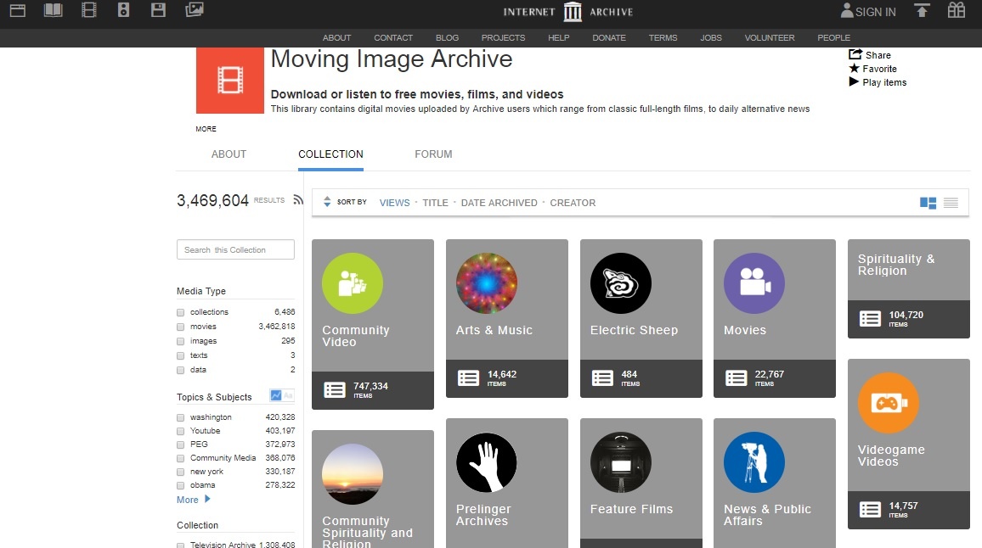
Task: Click the Search this Collection field
Action: click(235, 249)
